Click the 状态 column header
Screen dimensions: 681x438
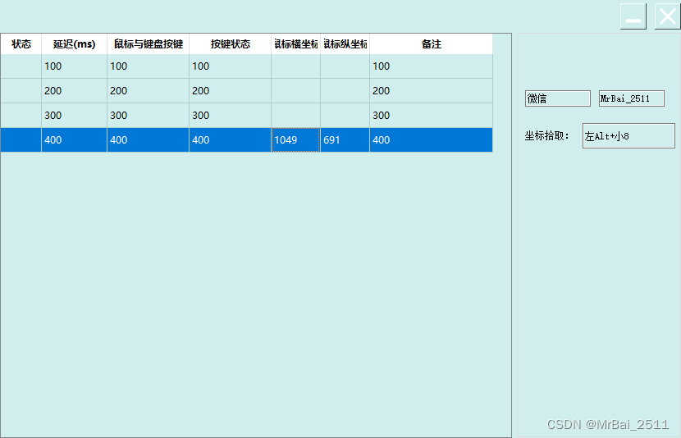pyautogui.click(x=21, y=43)
